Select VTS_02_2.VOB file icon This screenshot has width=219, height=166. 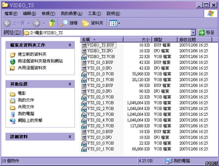coord(84,109)
